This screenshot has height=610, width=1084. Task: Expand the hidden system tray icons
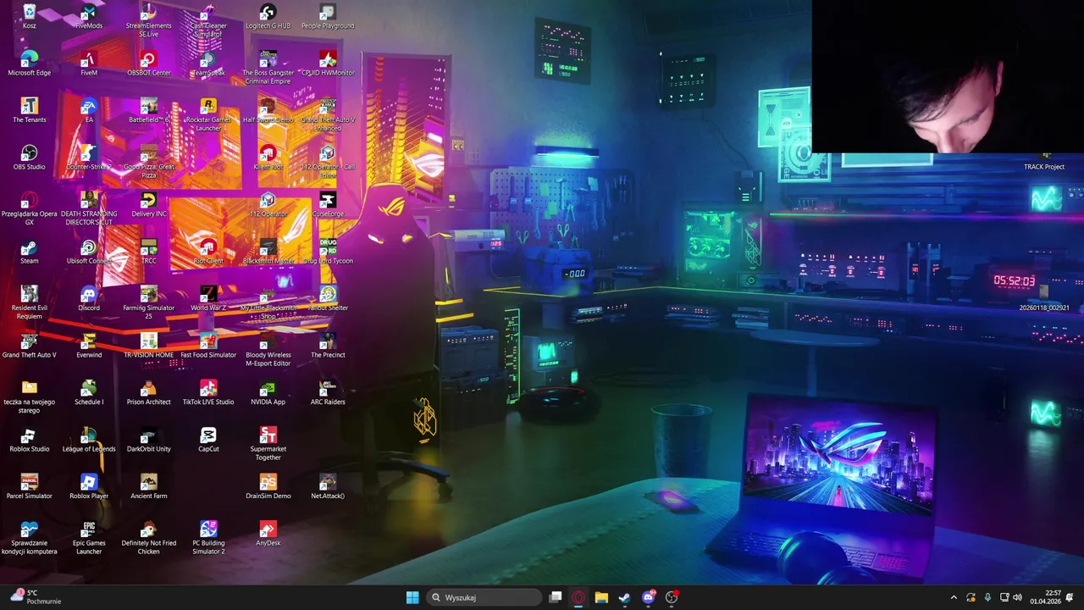click(954, 597)
